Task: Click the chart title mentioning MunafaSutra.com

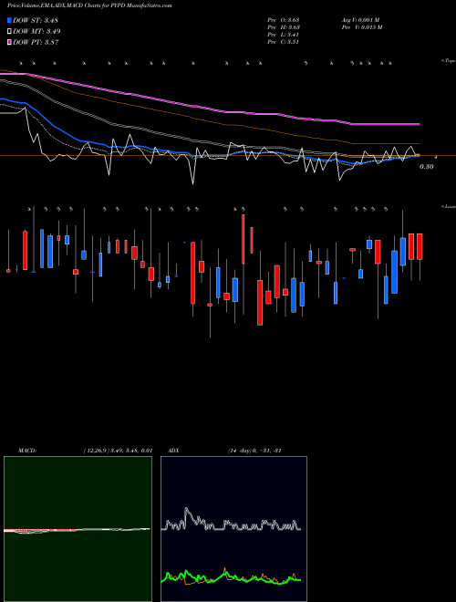Action: 89,5
